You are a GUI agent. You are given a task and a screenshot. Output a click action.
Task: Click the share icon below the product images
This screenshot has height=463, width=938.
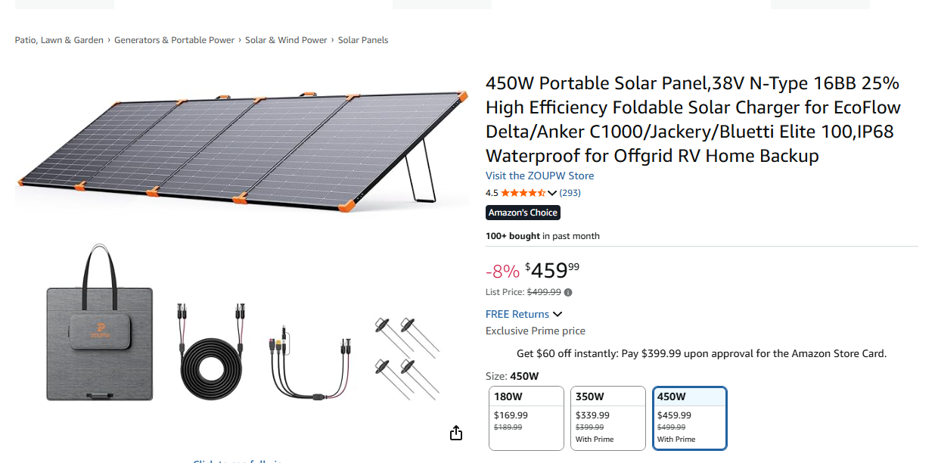[455, 433]
